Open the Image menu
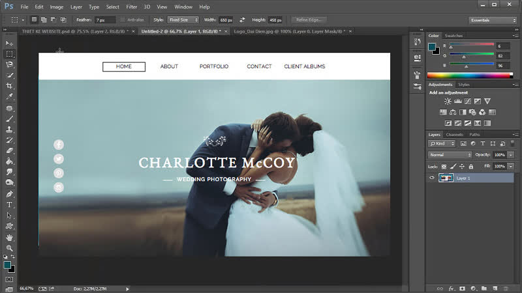522x293 pixels. click(x=57, y=7)
